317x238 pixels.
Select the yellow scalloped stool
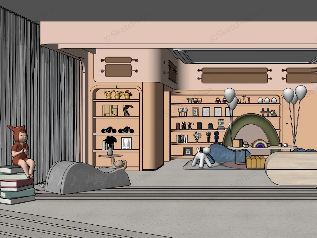click(255, 162)
